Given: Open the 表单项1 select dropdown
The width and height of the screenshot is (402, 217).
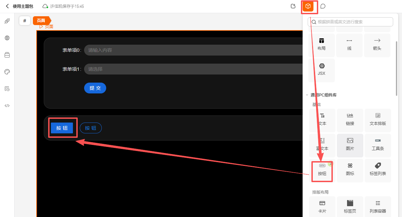Looking at the screenshot, I should click(193, 69).
